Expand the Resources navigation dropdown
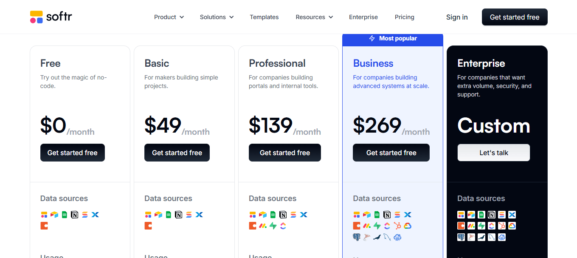 (314, 17)
